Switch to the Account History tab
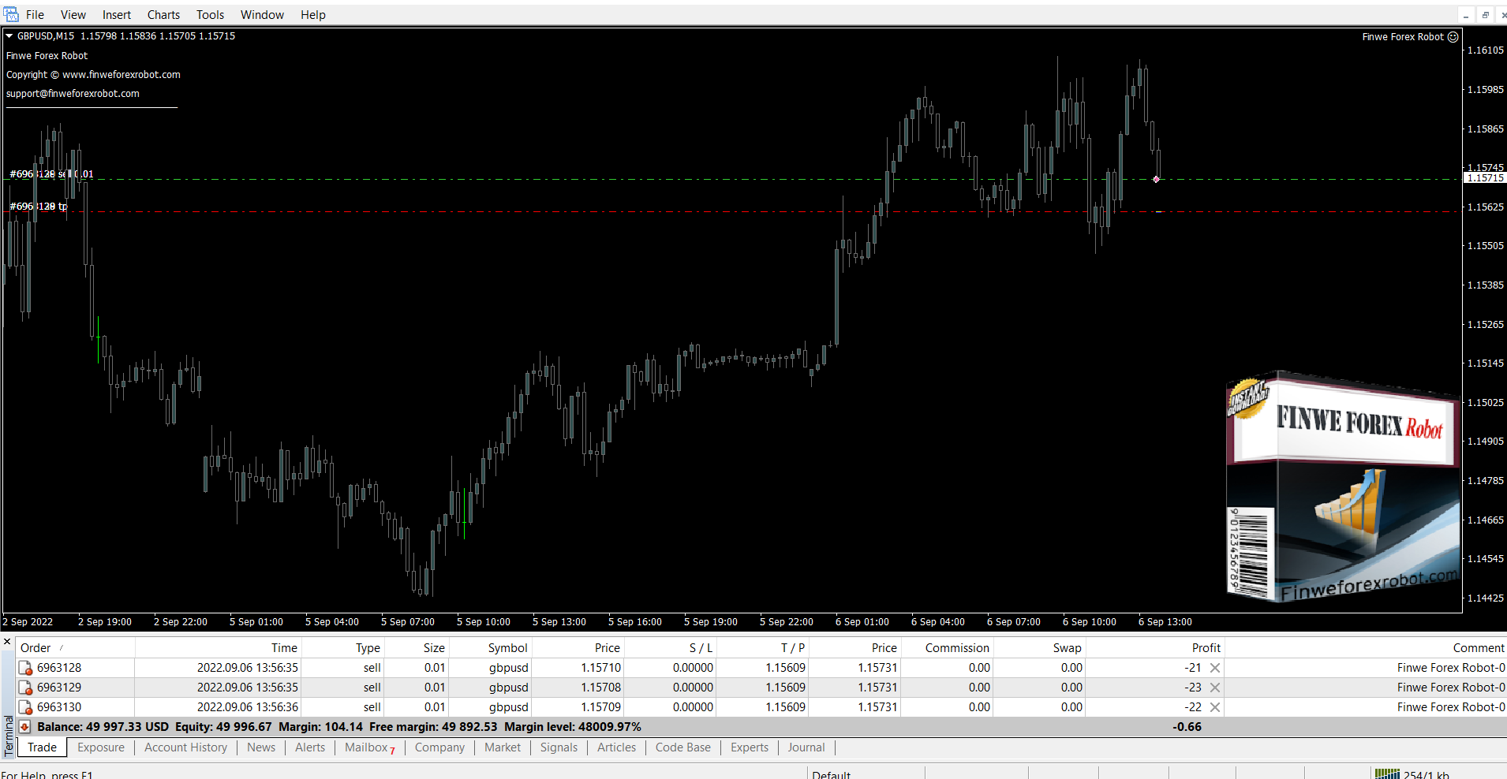Image resolution: width=1507 pixels, height=779 pixels. pos(185,747)
